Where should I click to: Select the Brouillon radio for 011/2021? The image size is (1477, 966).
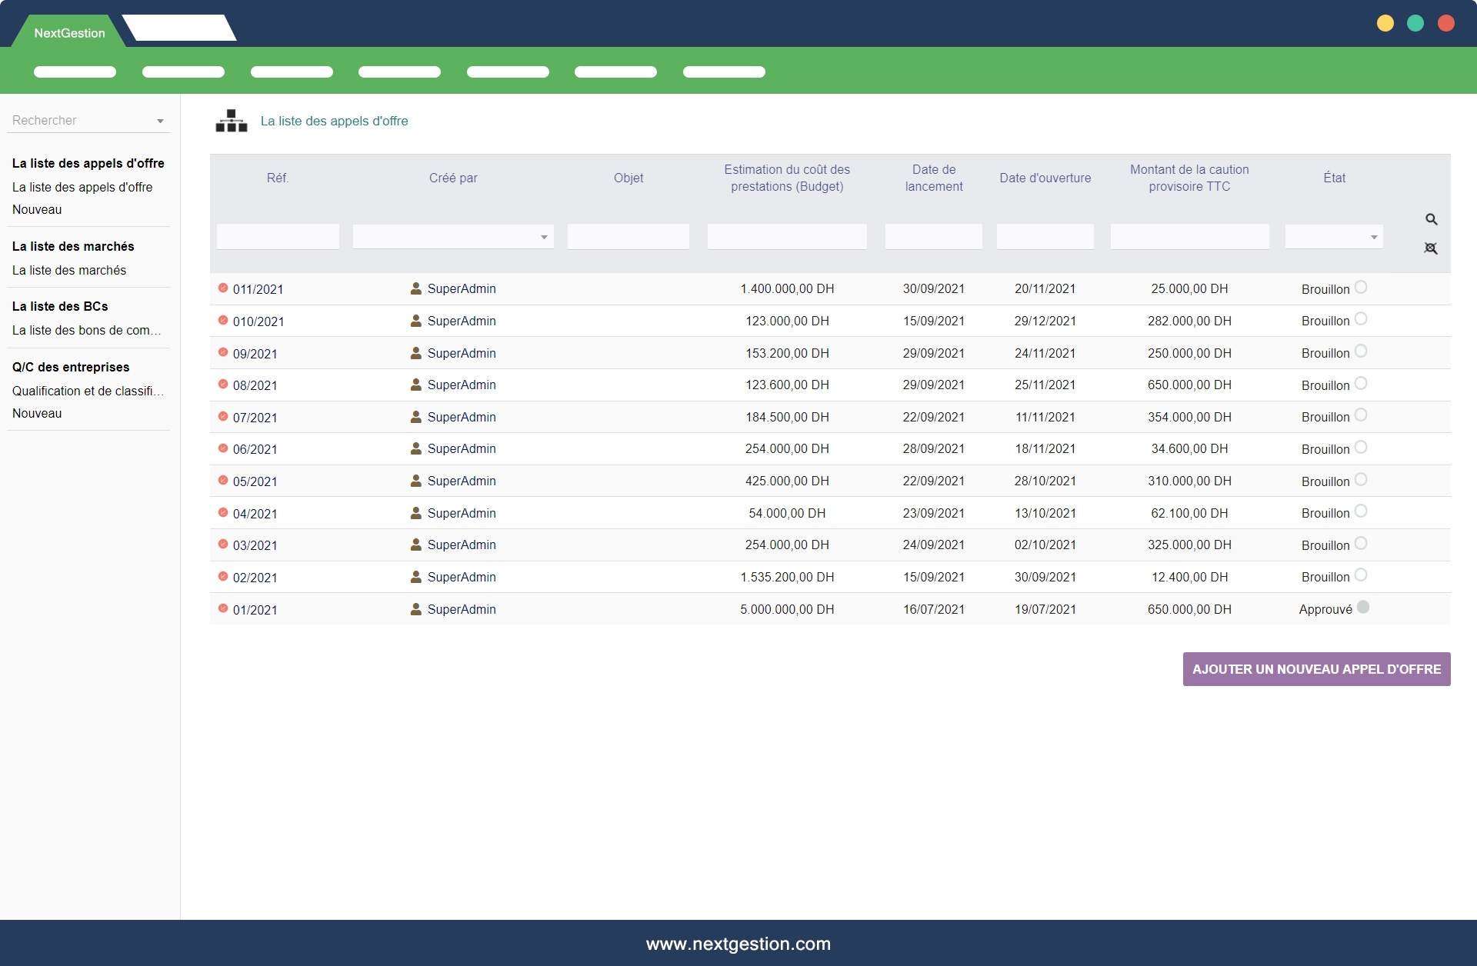pyautogui.click(x=1361, y=288)
